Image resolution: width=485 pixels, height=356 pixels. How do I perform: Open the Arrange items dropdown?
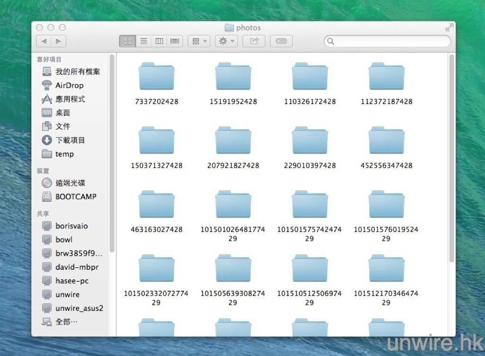click(x=199, y=41)
